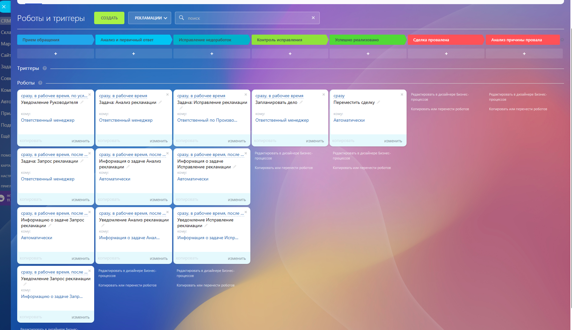Screen dimensions: 572x330
Task: Click the Сделка провалена stage header
Action: pyautogui.click(x=446, y=40)
